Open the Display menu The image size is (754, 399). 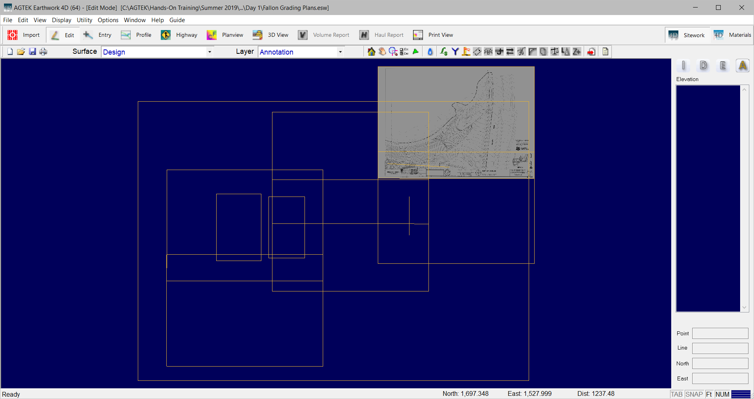61,20
